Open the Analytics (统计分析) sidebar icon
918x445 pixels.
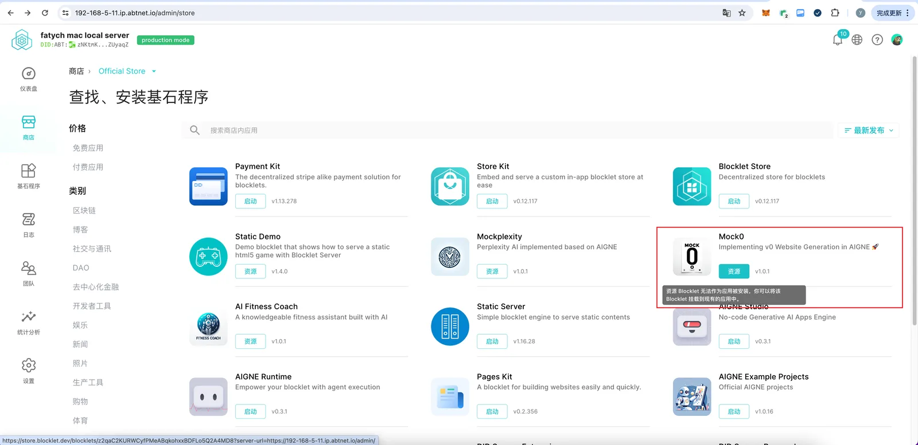(x=29, y=317)
